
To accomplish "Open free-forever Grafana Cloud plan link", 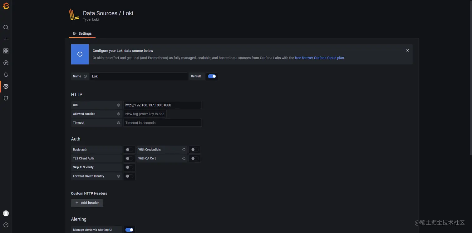I will click(320, 58).
